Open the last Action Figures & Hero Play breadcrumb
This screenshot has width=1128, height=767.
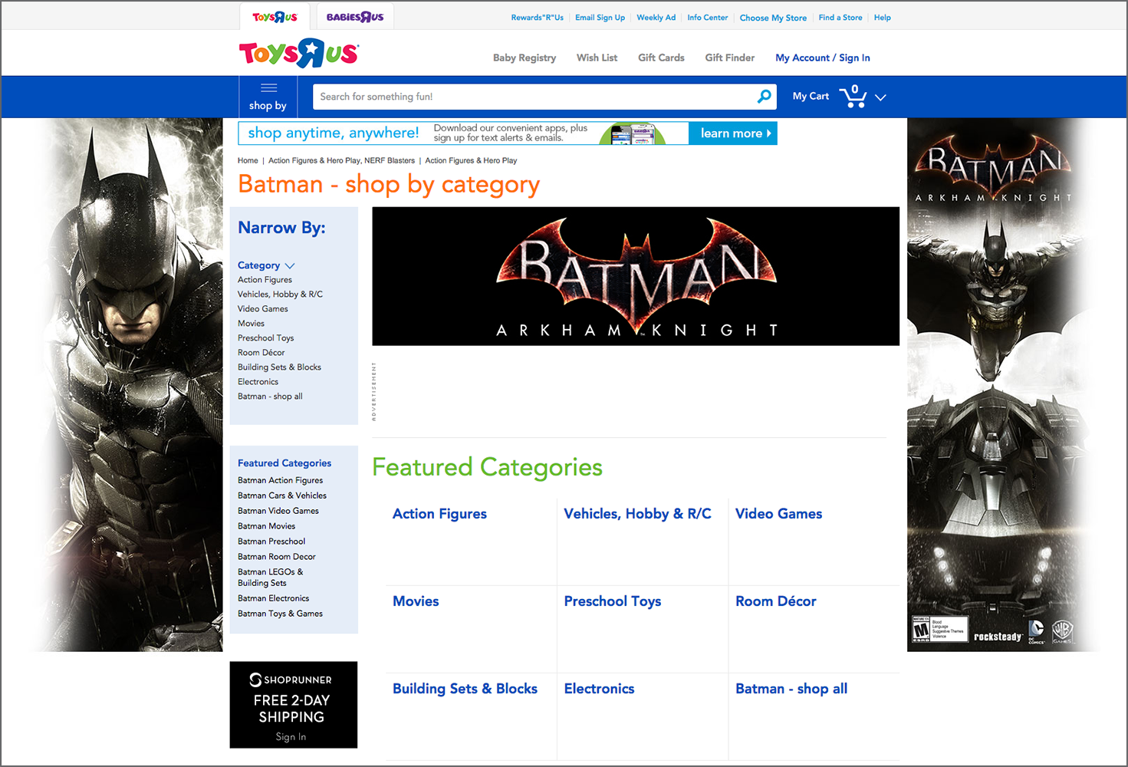[471, 160]
